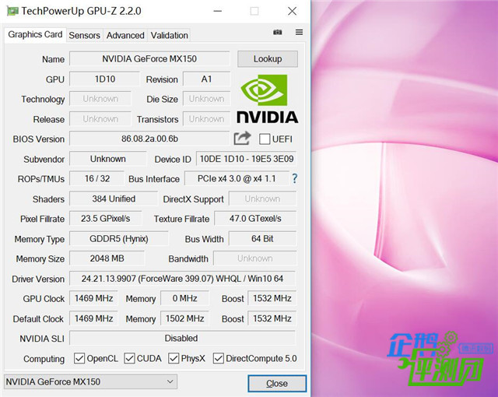The width and height of the screenshot is (498, 397).
Task: Click the BIOS Version field 86.08.2a.00.6b
Action: coord(149,139)
